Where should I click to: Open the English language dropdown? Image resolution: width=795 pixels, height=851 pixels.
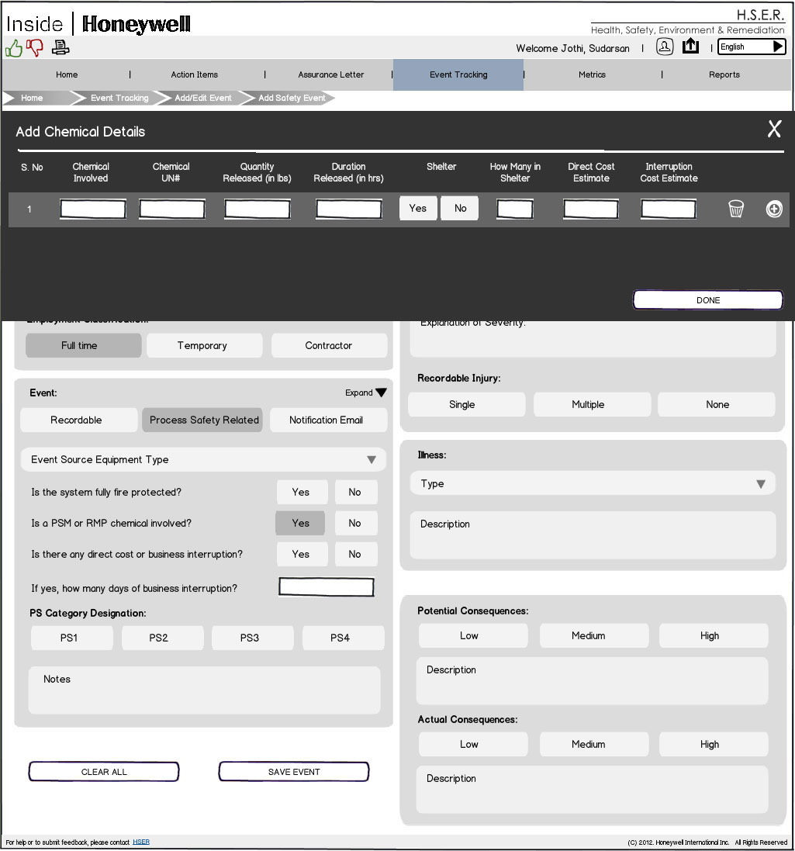(x=751, y=47)
